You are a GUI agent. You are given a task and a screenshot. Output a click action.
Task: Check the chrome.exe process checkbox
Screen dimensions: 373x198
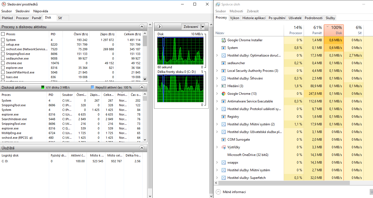3,63
